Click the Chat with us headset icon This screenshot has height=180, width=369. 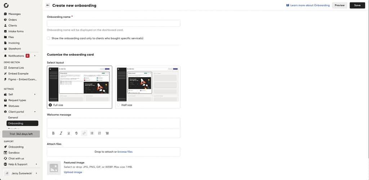tap(5, 159)
